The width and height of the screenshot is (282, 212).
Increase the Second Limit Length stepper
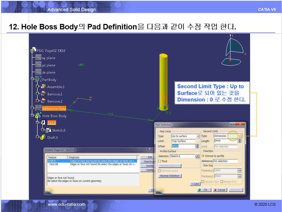pyautogui.click(x=239, y=140)
